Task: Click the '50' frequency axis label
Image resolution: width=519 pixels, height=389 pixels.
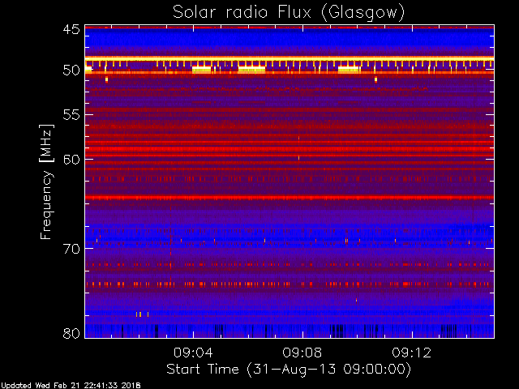Action: coord(71,71)
